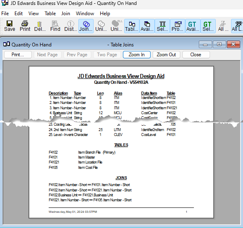Open the Find toolbar tool
Viewport: 243px width, 228px height.
click(x=55, y=26)
